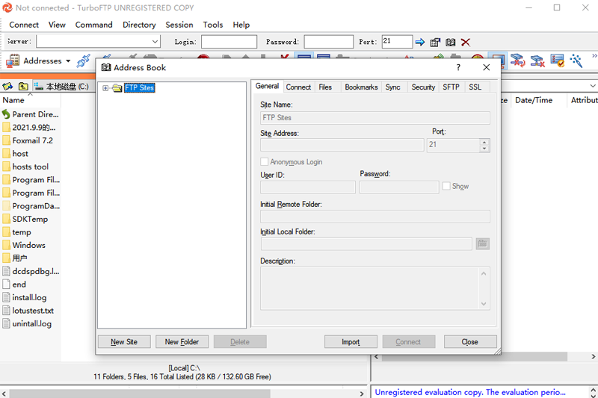Select the lotustest.txt file
Screen dimensions: 598x398
click(28, 311)
